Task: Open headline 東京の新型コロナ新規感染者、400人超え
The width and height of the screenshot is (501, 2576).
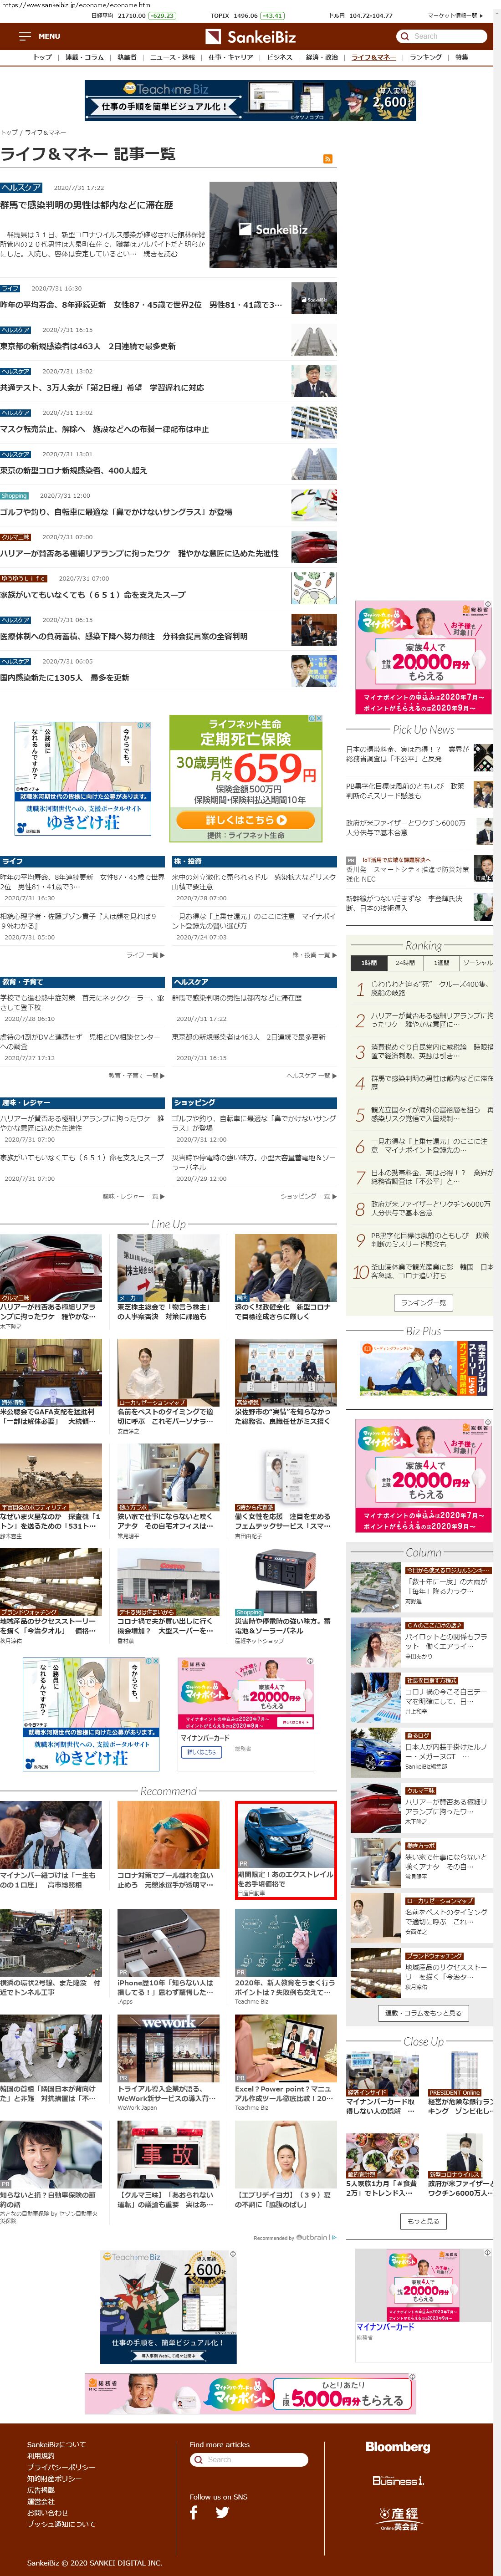Action: coord(73,470)
